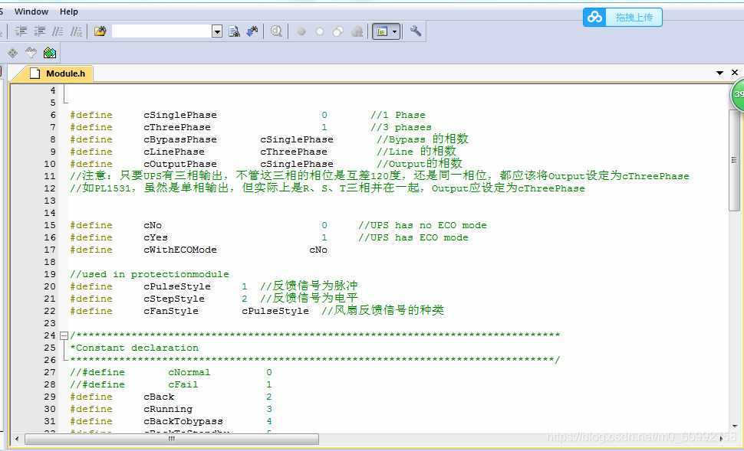Click the green 39 circle badge
The height and width of the screenshot is (451, 744).
[738, 94]
